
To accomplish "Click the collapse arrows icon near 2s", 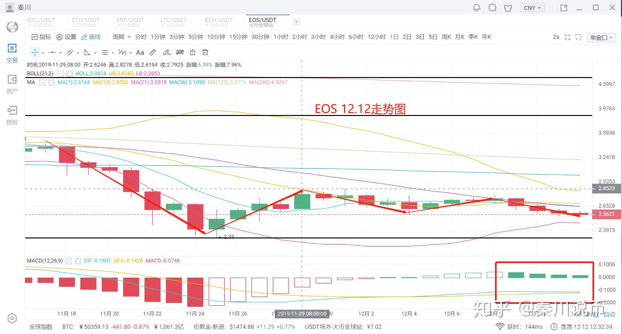I will [x=568, y=37].
